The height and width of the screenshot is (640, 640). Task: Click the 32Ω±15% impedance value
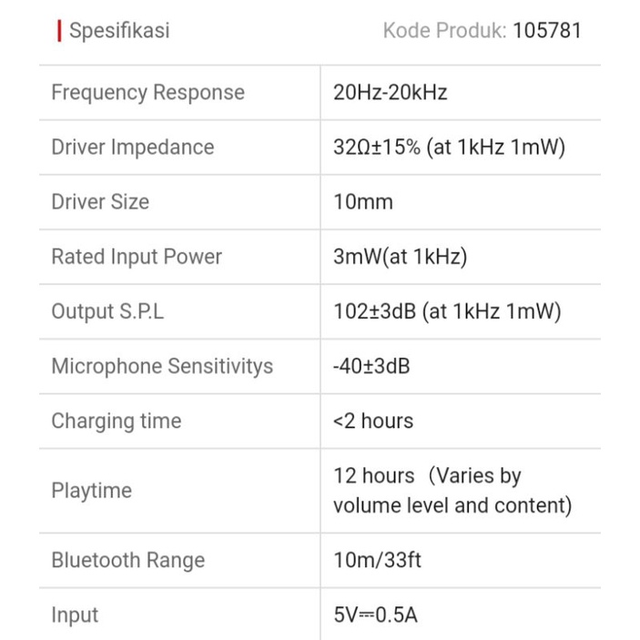tap(450, 147)
